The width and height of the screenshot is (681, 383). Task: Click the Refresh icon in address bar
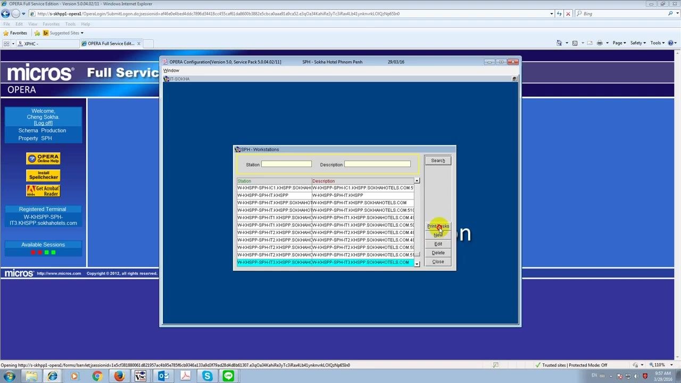pyautogui.click(x=559, y=14)
